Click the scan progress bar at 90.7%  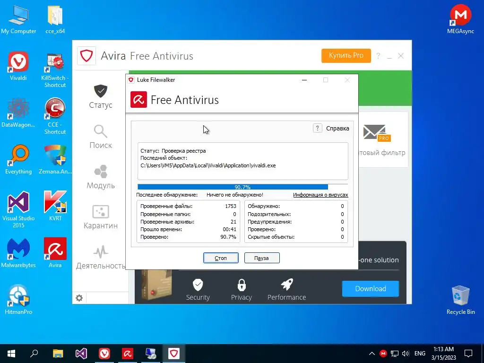click(242, 187)
